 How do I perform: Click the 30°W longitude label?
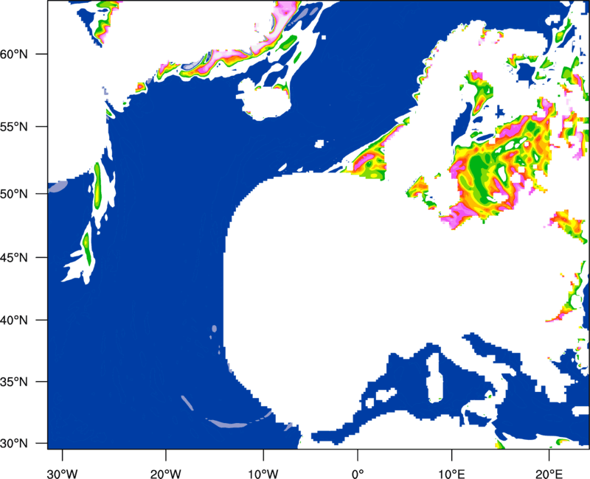pos(63,474)
